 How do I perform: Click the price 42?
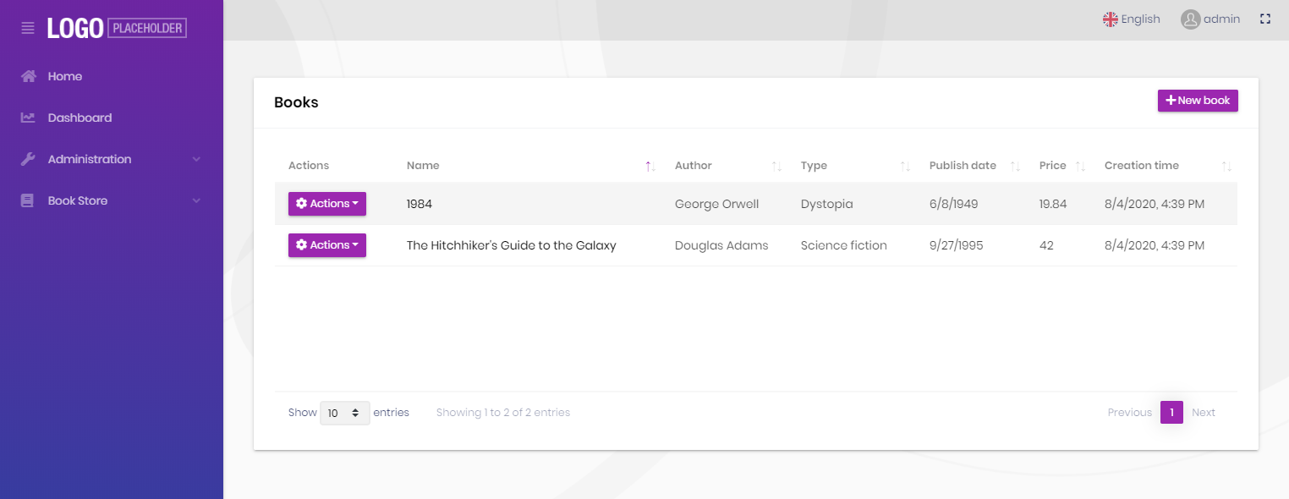[x=1046, y=245]
